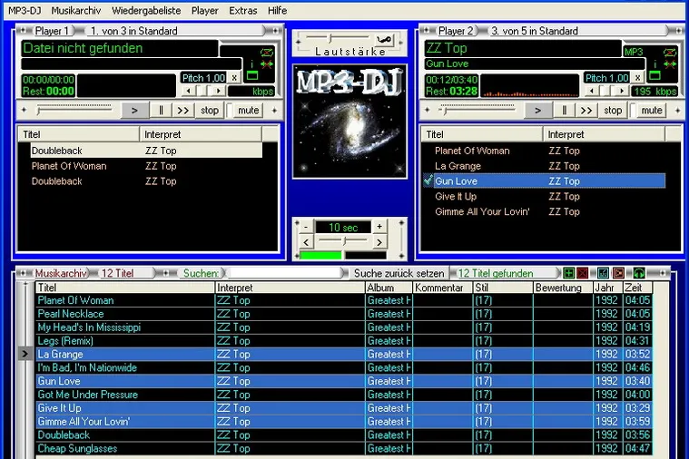Start playback in Player 2
The width and height of the screenshot is (689, 459).
[537, 111]
